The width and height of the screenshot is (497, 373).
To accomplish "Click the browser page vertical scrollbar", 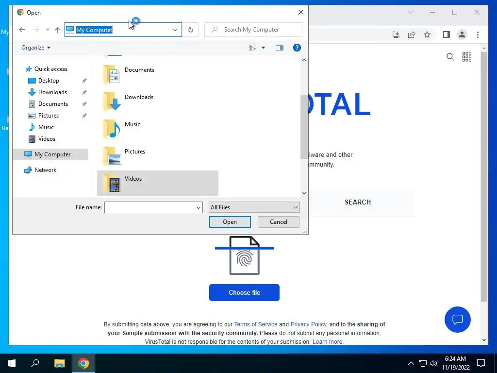I will 484,176.
